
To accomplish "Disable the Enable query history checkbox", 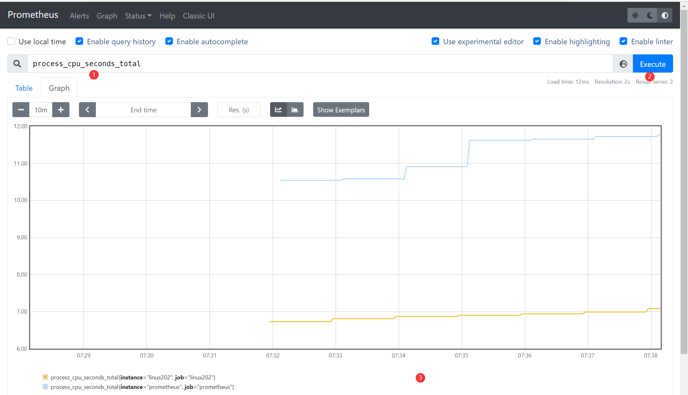I will pyautogui.click(x=79, y=41).
